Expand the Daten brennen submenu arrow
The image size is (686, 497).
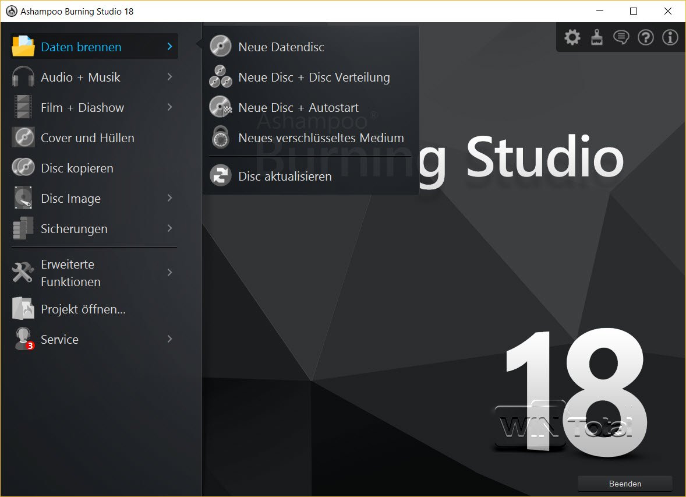(x=169, y=47)
